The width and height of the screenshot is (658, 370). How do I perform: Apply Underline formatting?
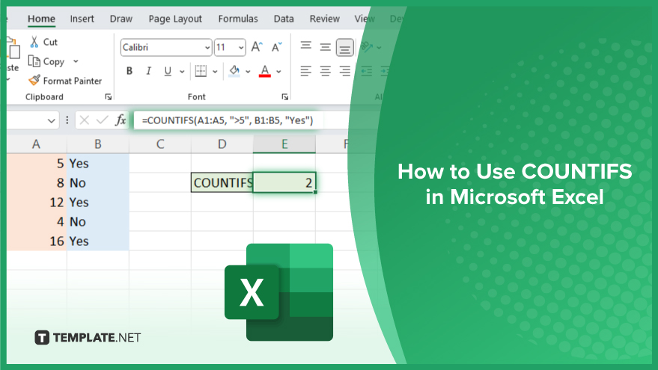click(168, 71)
